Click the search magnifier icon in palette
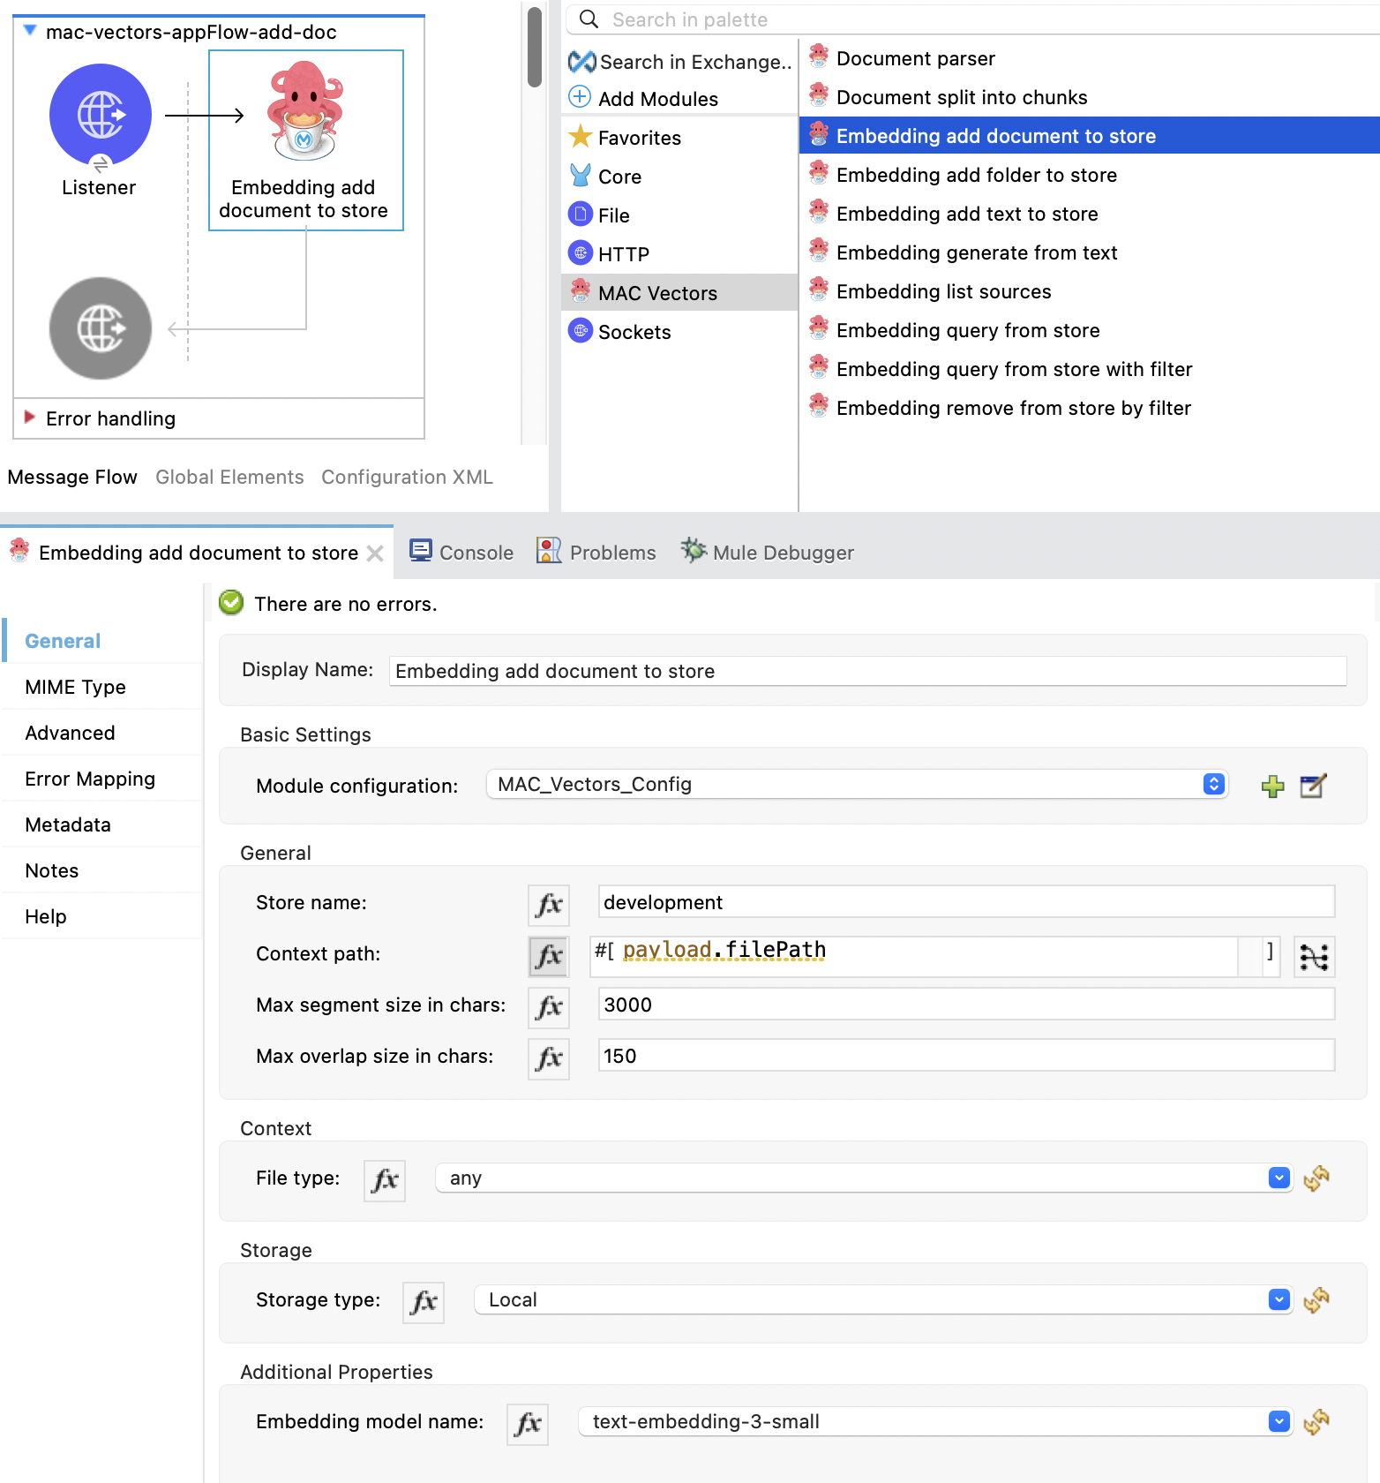This screenshot has height=1483, width=1380. (589, 19)
